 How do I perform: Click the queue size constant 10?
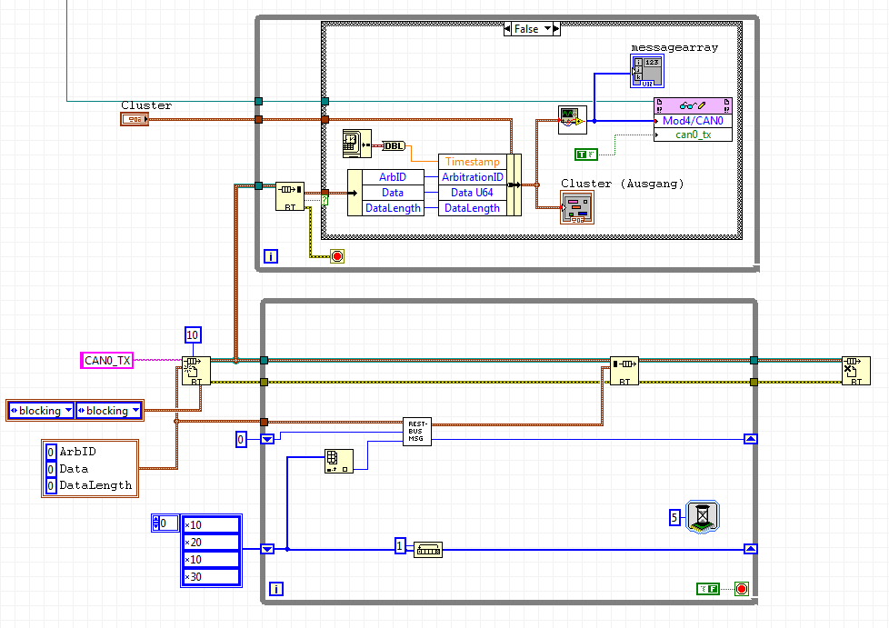tap(193, 335)
